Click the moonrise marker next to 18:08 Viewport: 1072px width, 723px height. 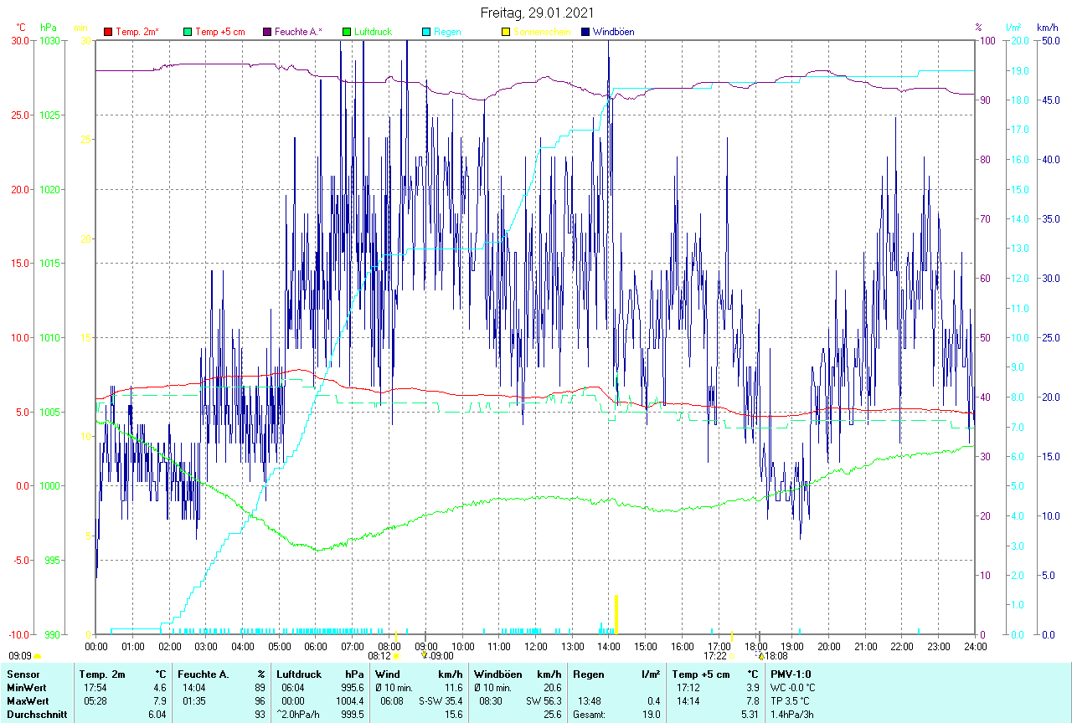[x=761, y=657]
